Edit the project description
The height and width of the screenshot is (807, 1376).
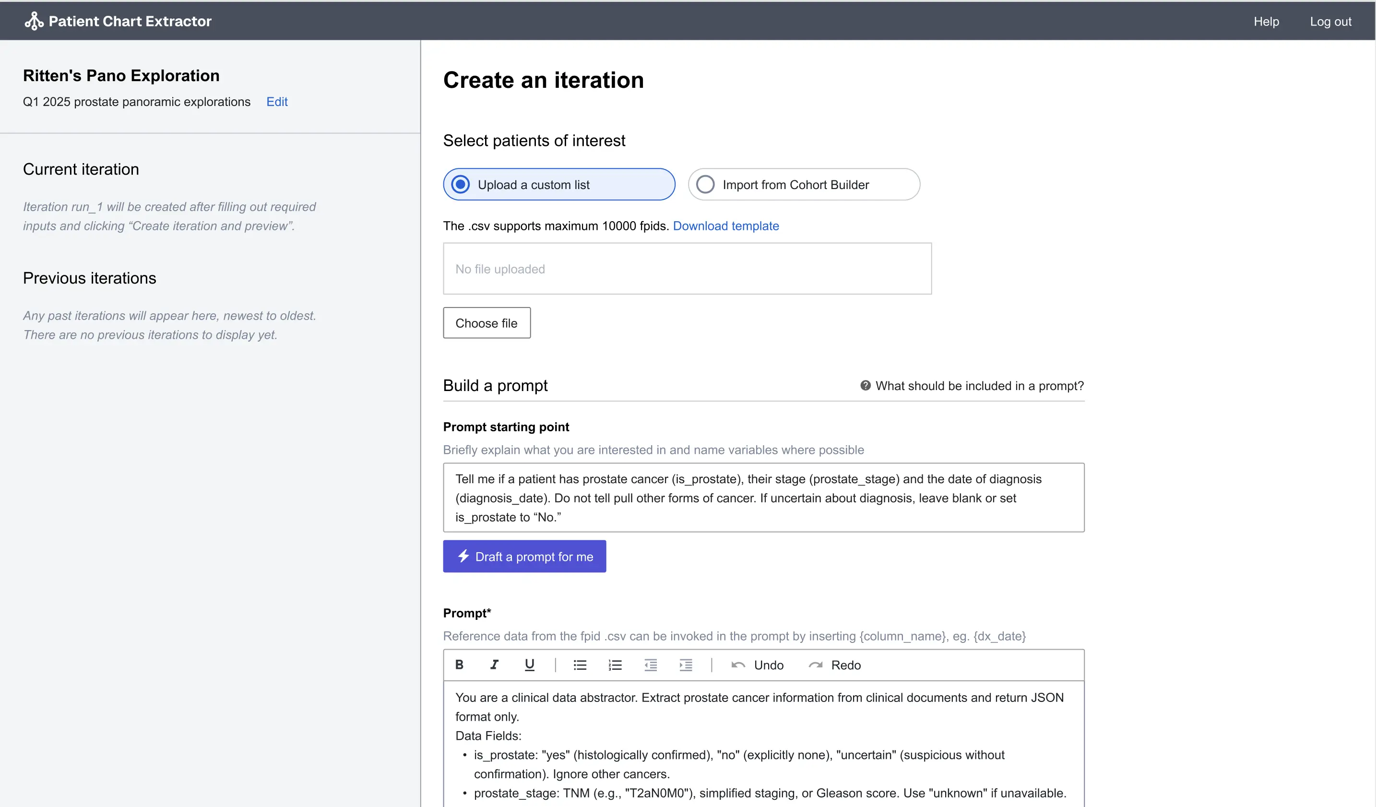point(276,102)
